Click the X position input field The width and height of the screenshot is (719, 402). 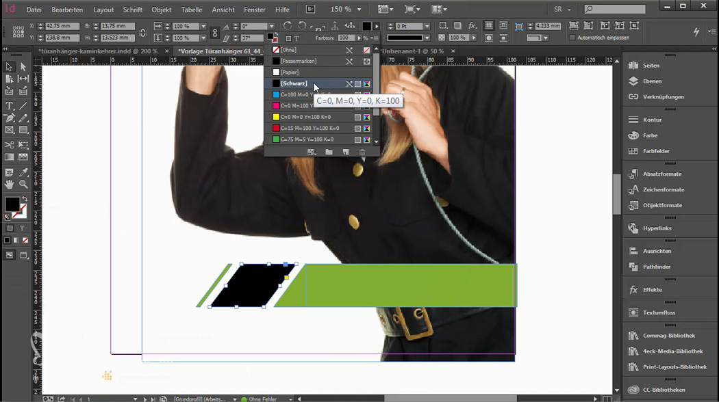pyautogui.click(x=62, y=26)
